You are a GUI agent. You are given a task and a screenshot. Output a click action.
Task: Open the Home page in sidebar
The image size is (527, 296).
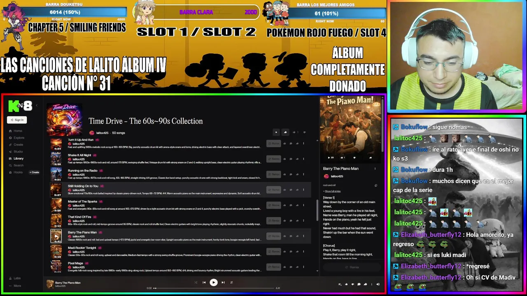click(x=16, y=131)
